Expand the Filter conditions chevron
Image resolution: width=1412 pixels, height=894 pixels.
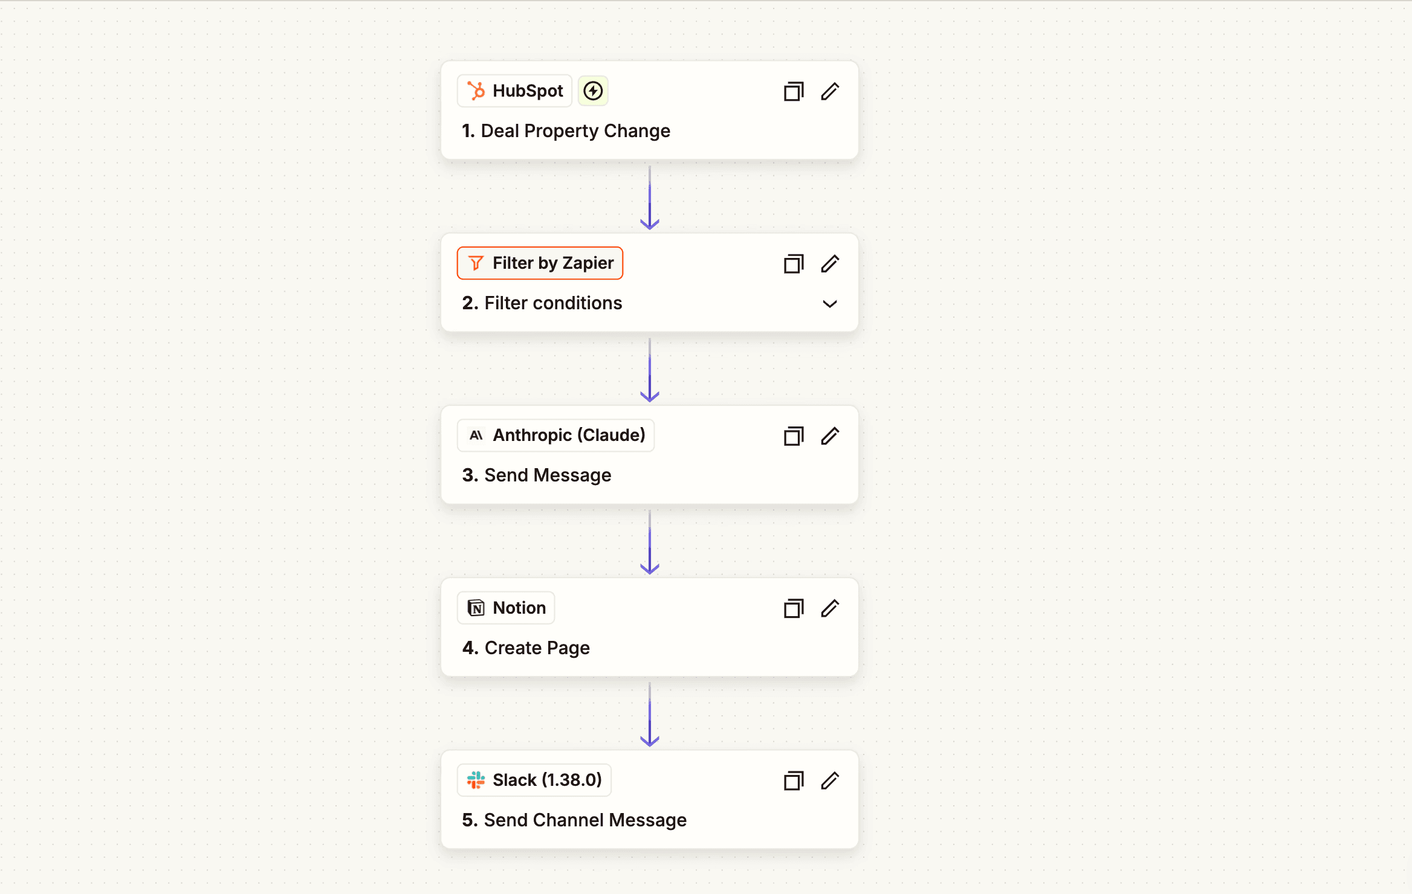(x=830, y=304)
